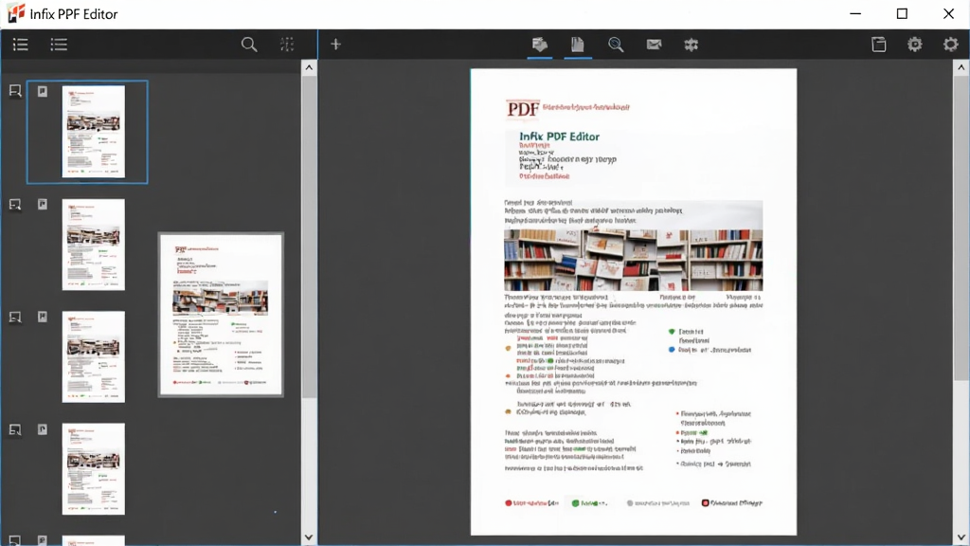Click the small page flag on fourth thumbnail row
The image size is (970, 546).
42,429
